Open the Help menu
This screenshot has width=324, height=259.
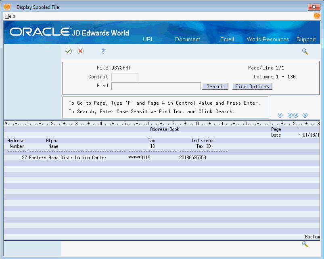(x=10, y=16)
